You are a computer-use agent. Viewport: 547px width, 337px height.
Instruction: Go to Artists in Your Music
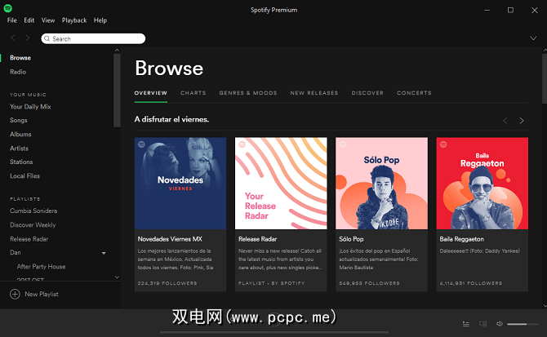(x=20, y=149)
